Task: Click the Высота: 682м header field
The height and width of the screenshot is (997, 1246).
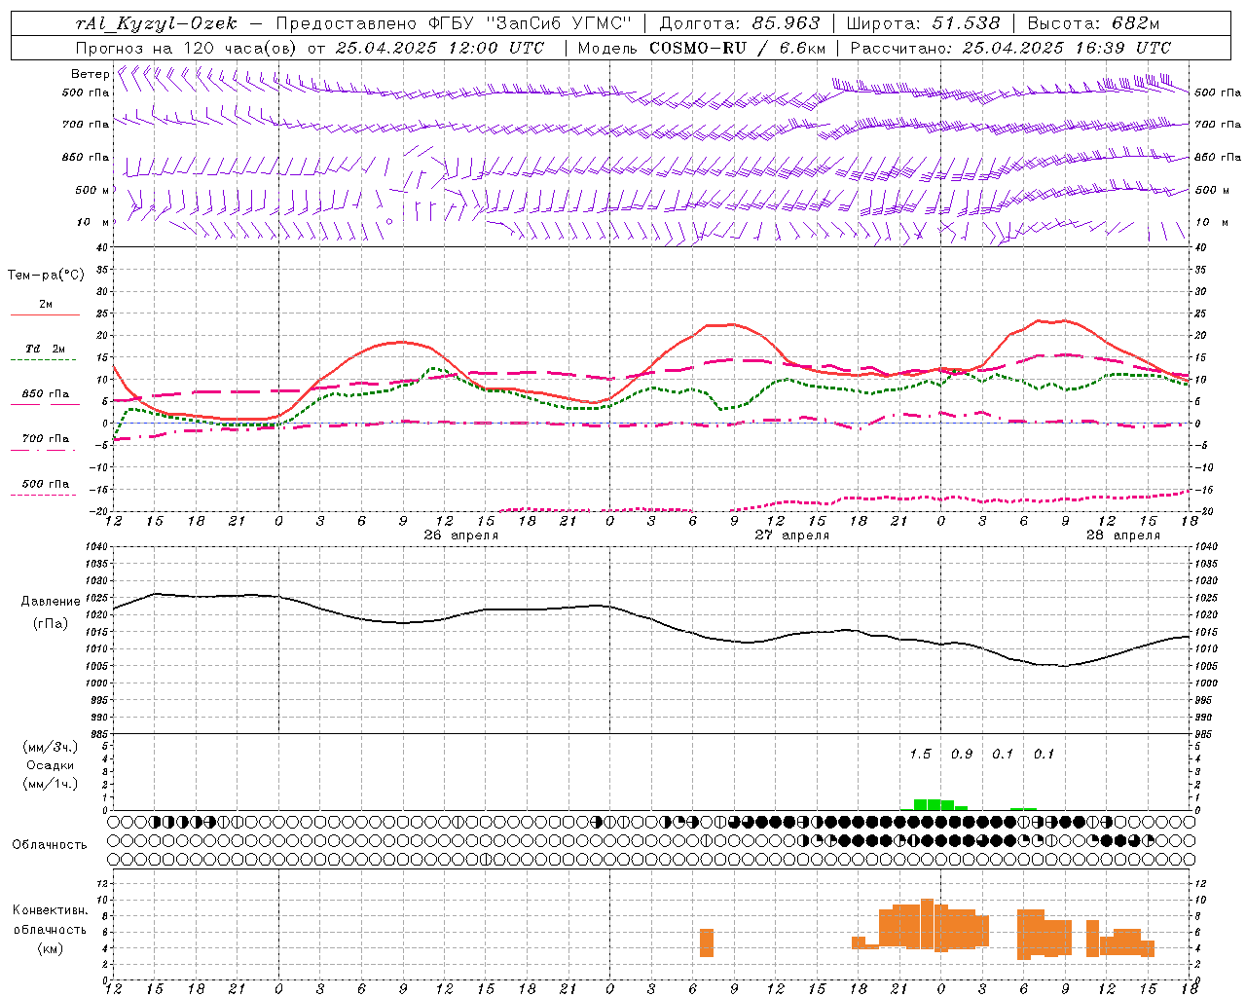Action: pos(1094,23)
